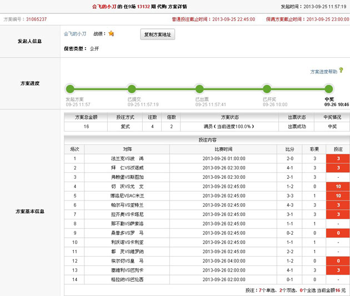Viewport: 350px width, 296px height.
Task: Click the 已开奖 progress node
Action: (x=267, y=89)
